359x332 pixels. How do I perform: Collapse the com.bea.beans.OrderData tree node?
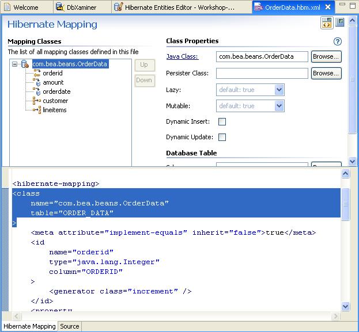coord(14,64)
